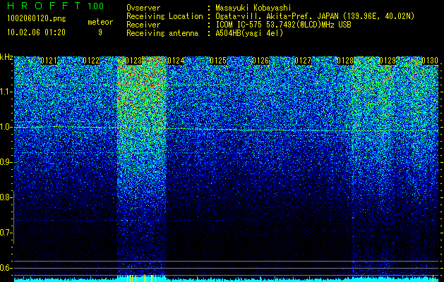Click the 0123 time marker
The image size is (444, 282).
133,61
